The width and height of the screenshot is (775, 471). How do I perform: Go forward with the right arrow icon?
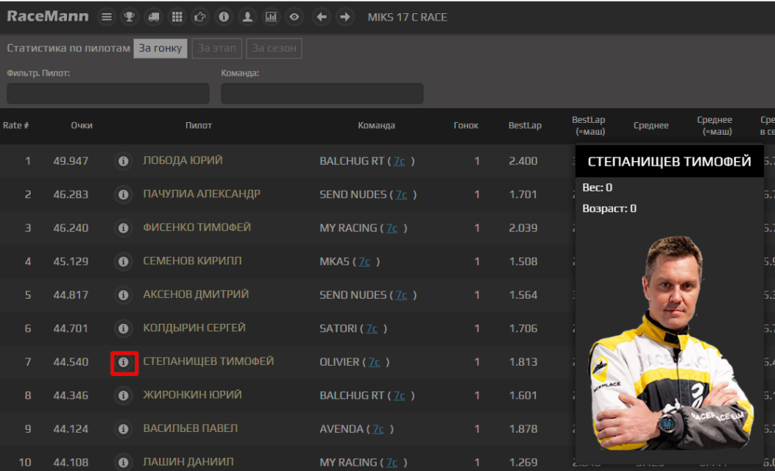click(345, 18)
